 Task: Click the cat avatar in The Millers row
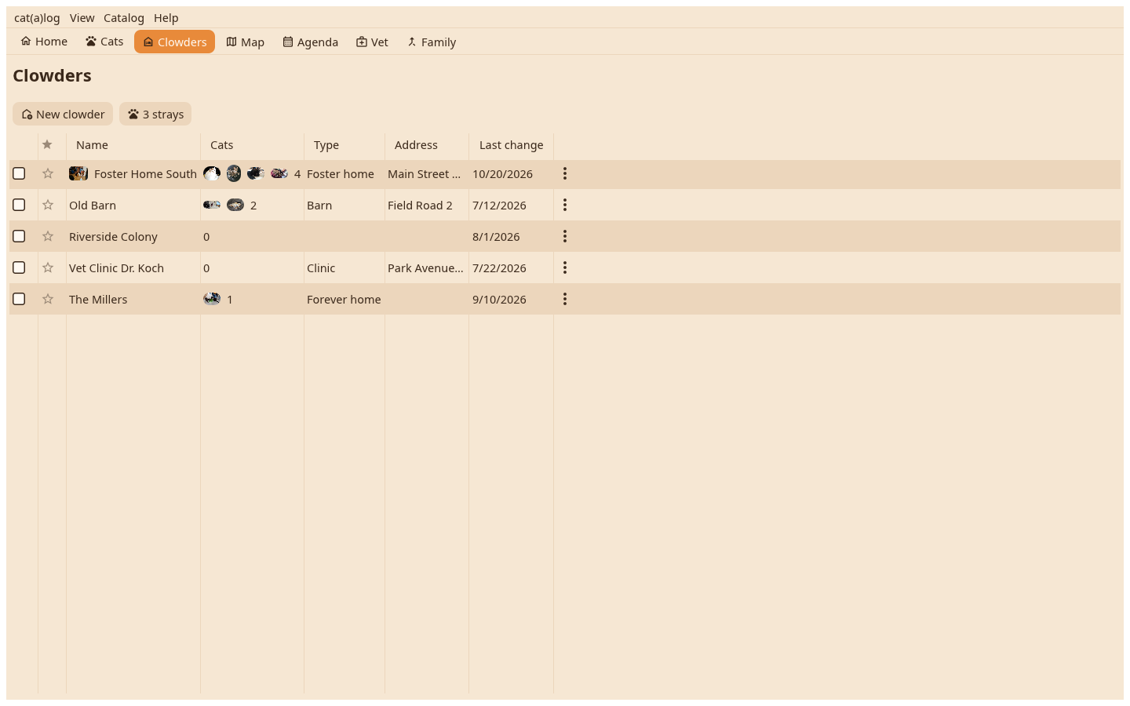pos(212,299)
